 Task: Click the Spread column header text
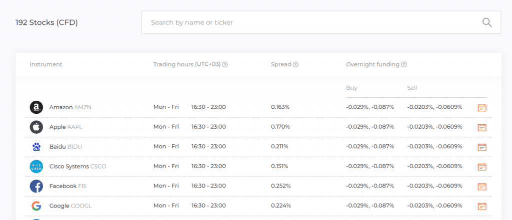coord(281,64)
